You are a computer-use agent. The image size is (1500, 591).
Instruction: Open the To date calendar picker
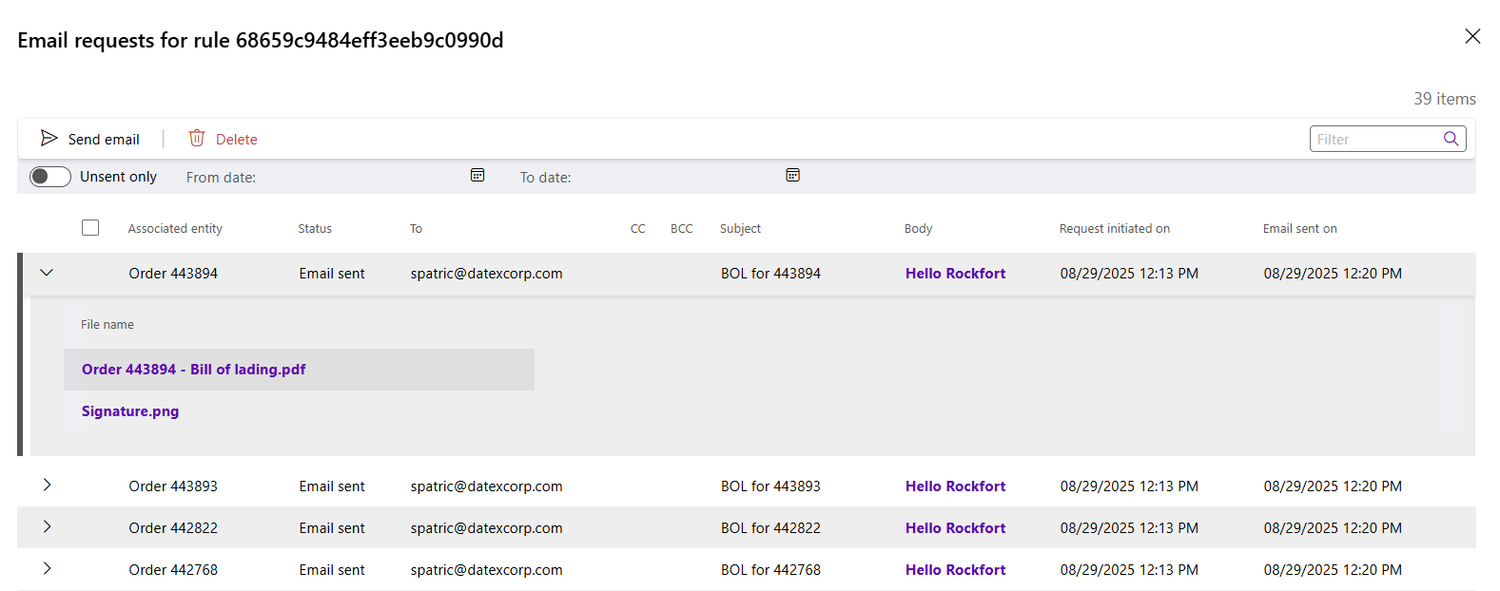792,175
